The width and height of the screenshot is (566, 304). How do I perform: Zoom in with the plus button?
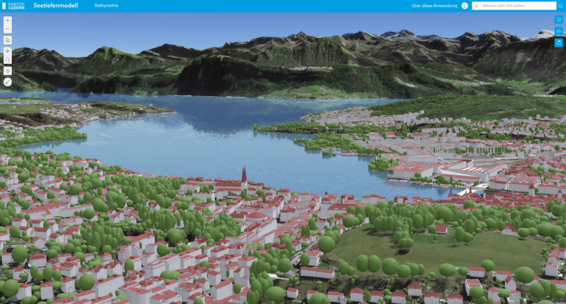7,21
